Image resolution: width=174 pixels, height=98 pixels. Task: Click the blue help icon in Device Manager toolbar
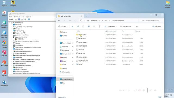coord(19,19)
